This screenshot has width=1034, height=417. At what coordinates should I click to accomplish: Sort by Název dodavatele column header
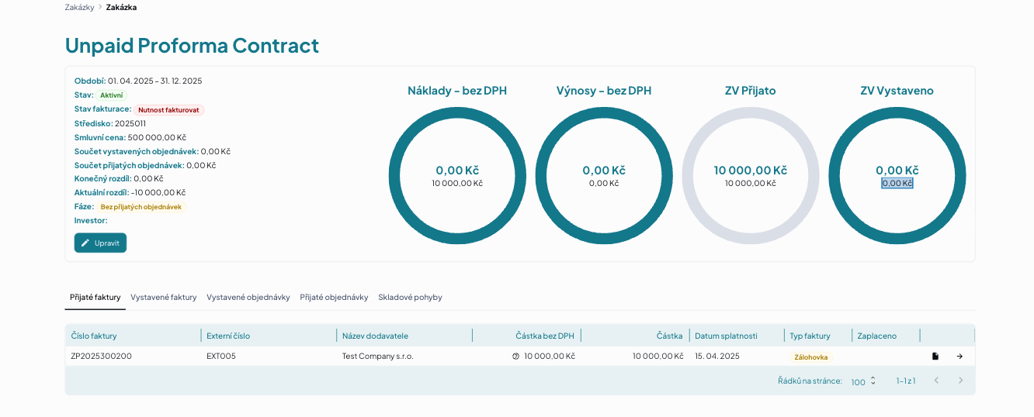[x=375, y=336]
